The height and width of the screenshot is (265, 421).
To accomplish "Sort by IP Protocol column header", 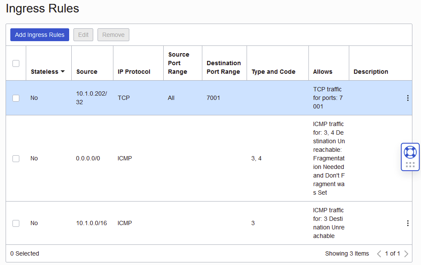I will (x=134, y=72).
